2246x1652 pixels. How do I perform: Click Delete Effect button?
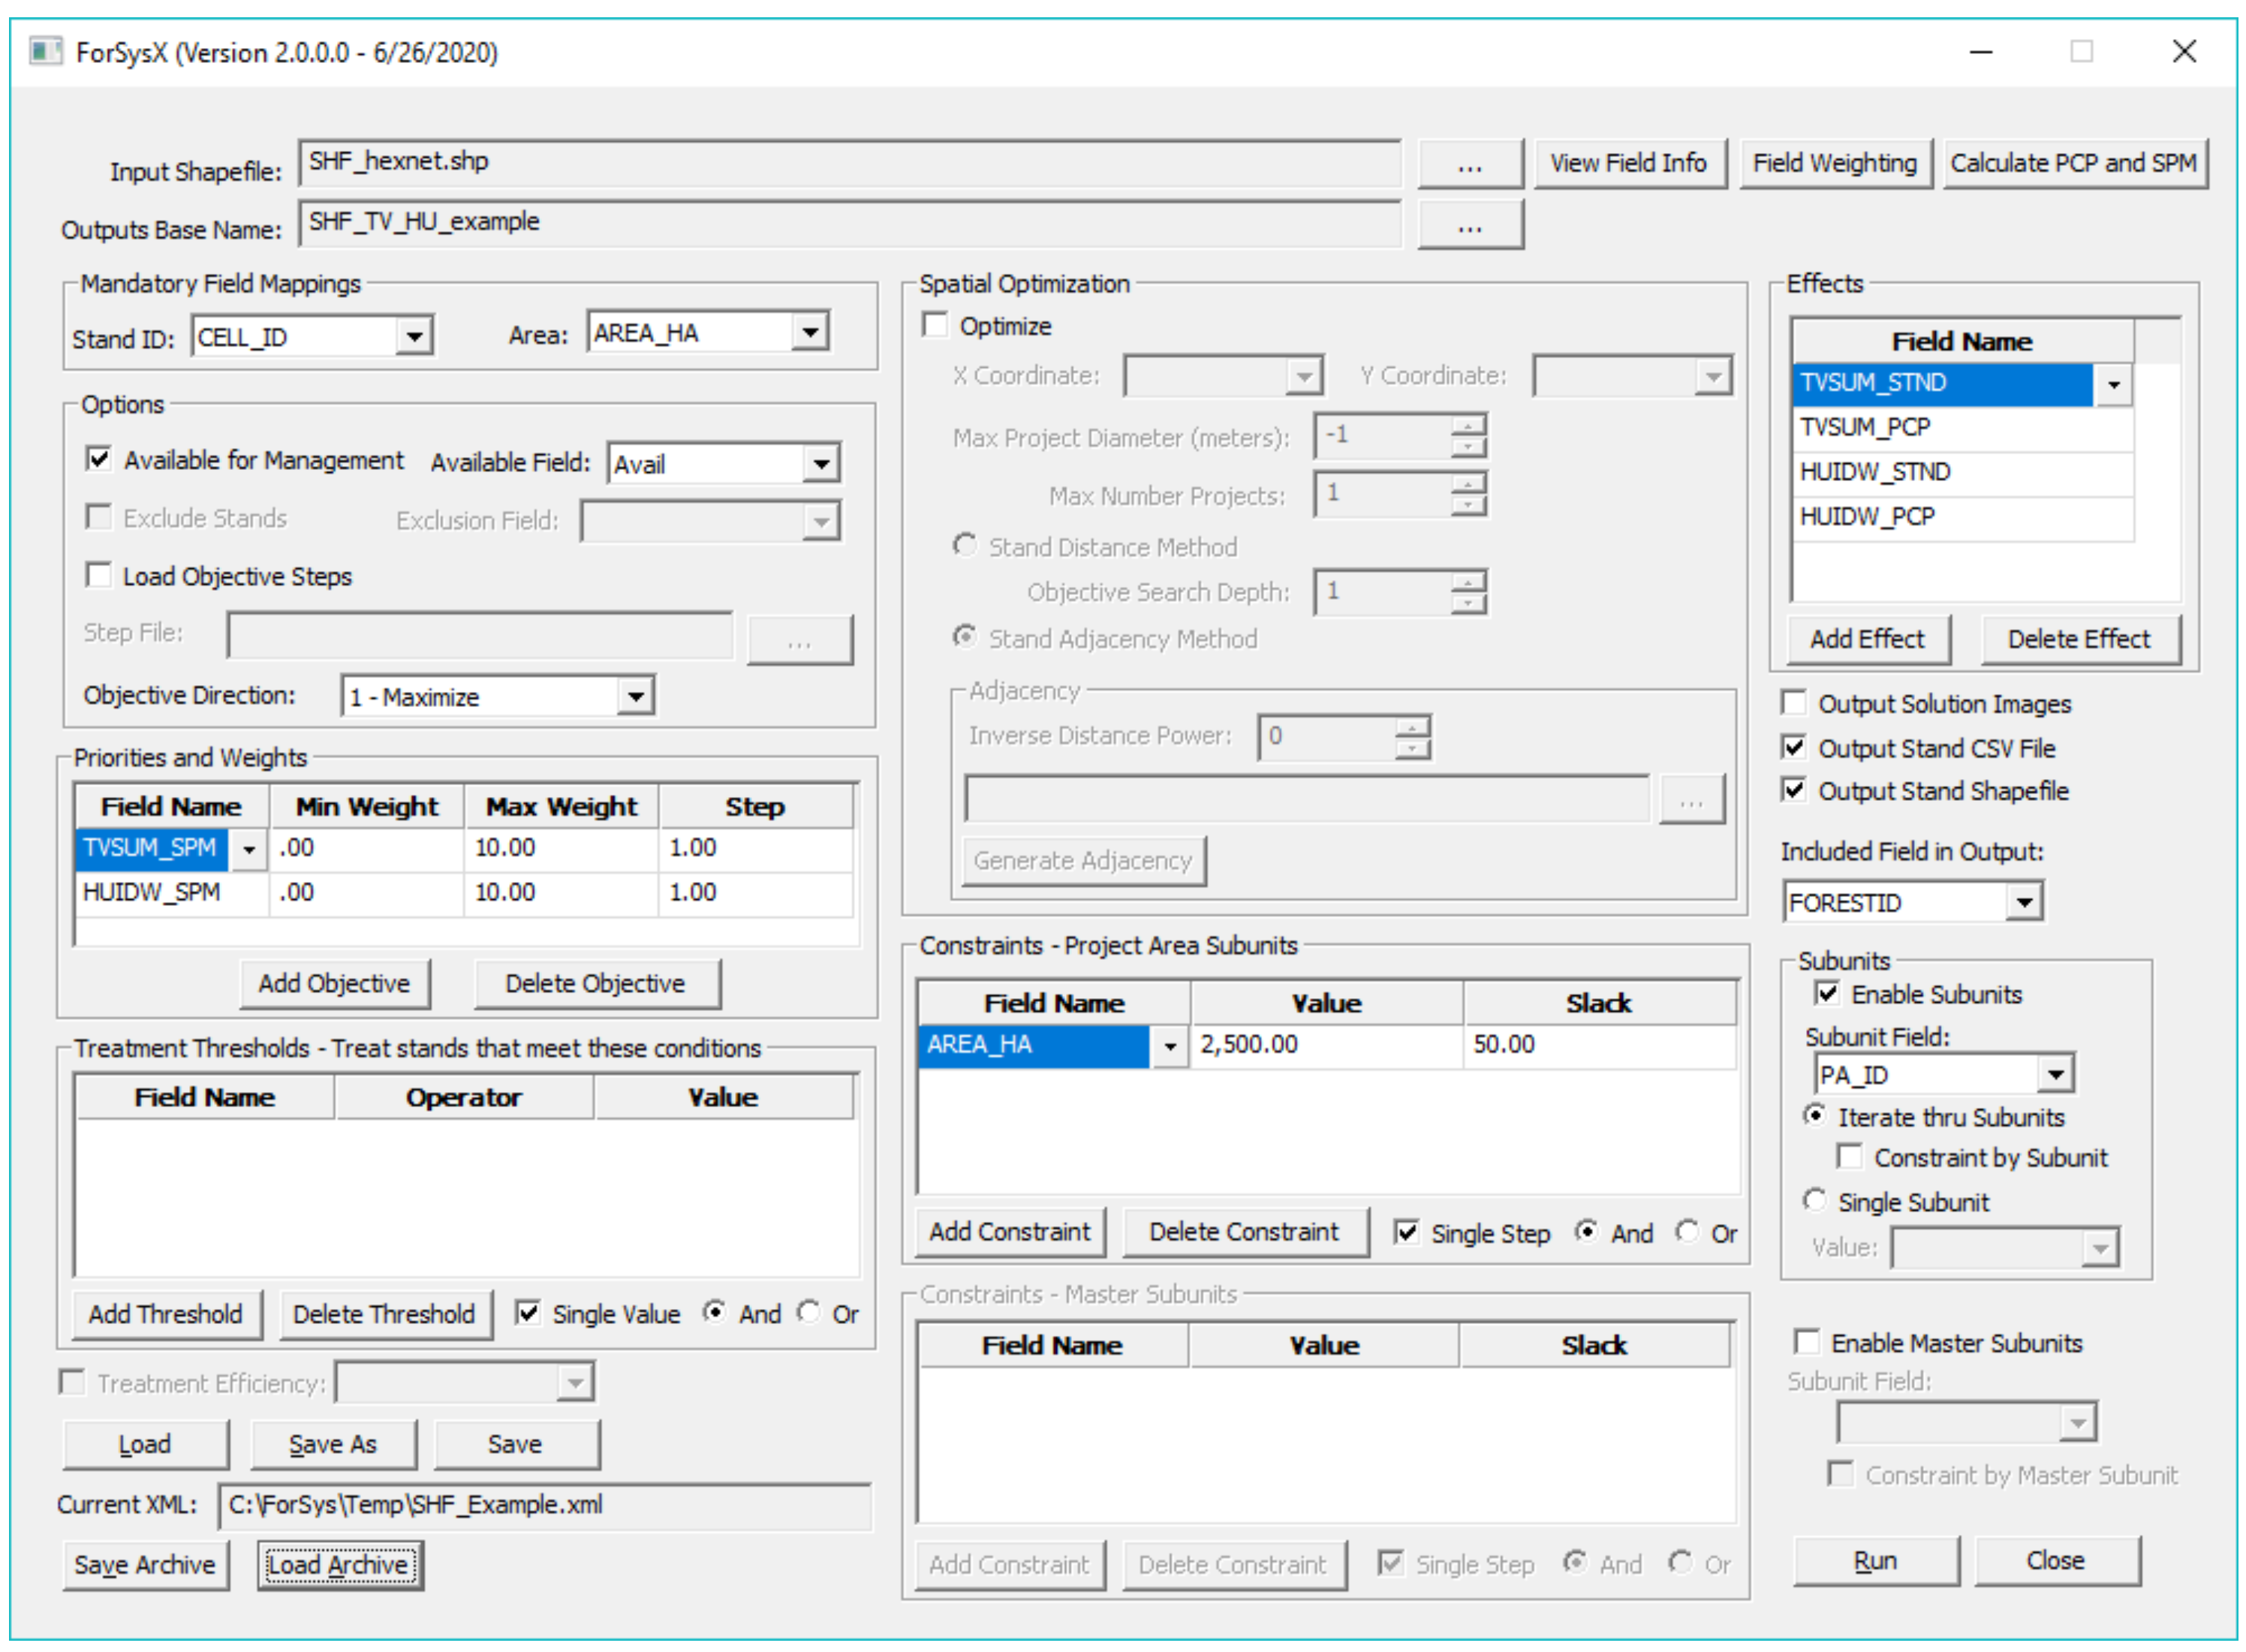[2080, 640]
